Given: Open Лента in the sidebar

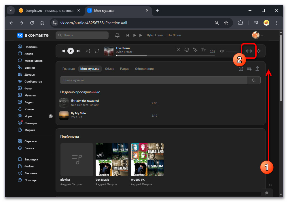Looking at the screenshot, I should point(25,54).
